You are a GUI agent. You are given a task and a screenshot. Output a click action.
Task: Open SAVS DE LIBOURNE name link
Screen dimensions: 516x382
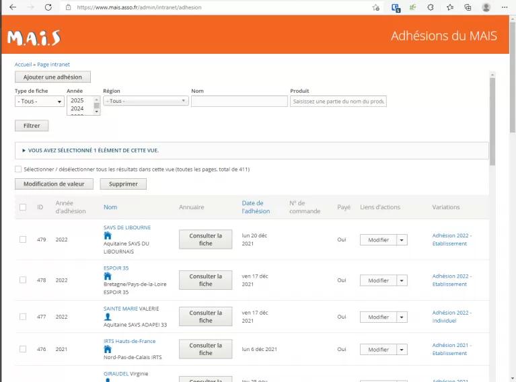click(127, 227)
